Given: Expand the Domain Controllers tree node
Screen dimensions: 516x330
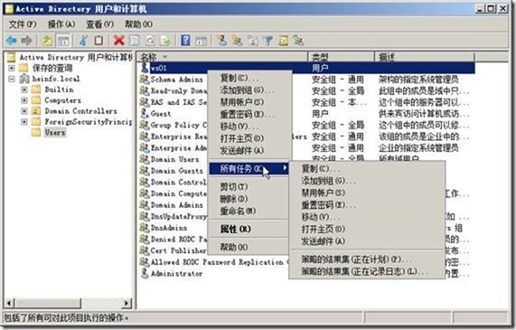Looking at the screenshot, I should [24, 111].
